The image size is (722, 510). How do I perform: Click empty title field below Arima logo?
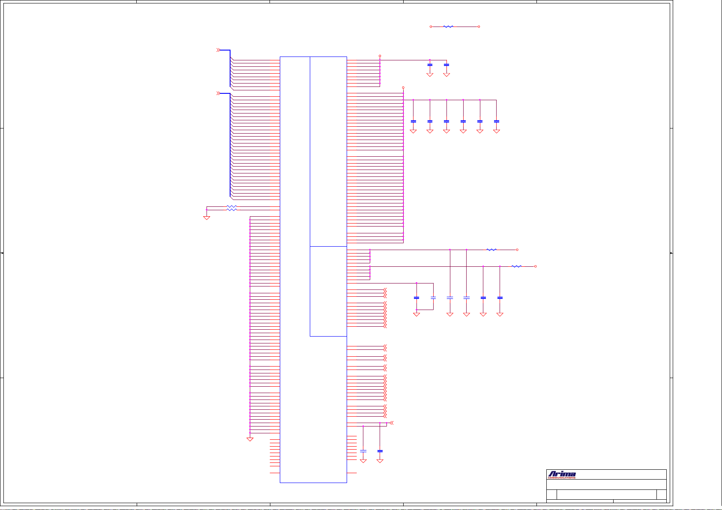point(606,484)
